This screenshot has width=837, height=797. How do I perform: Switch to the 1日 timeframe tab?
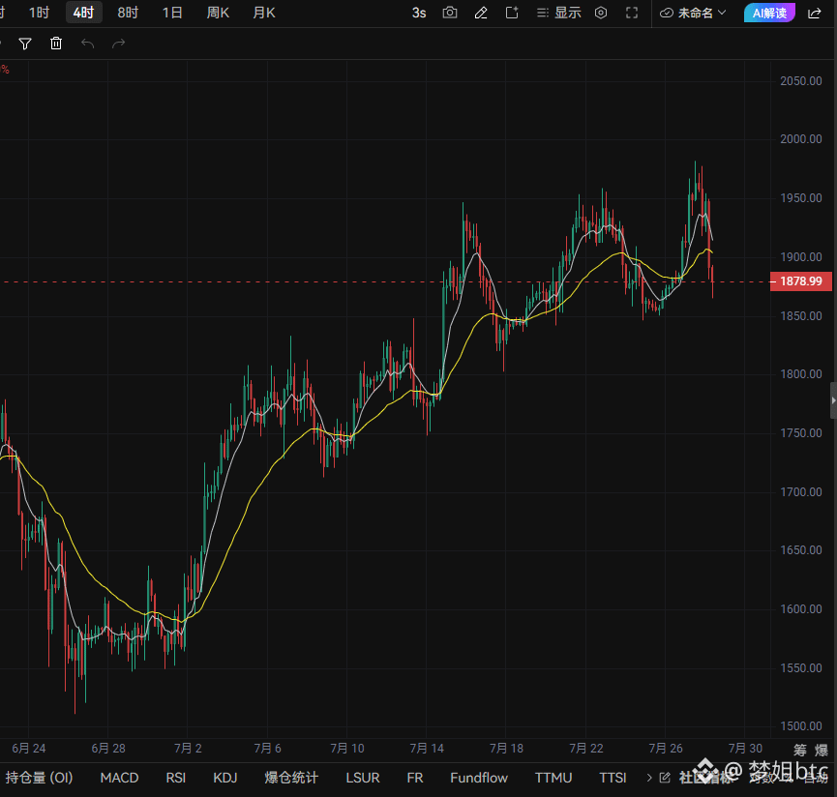[172, 13]
